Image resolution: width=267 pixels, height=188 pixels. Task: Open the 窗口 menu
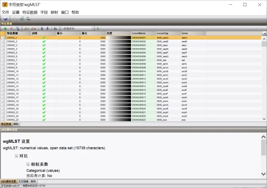pyautogui.click(x=65, y=13)
